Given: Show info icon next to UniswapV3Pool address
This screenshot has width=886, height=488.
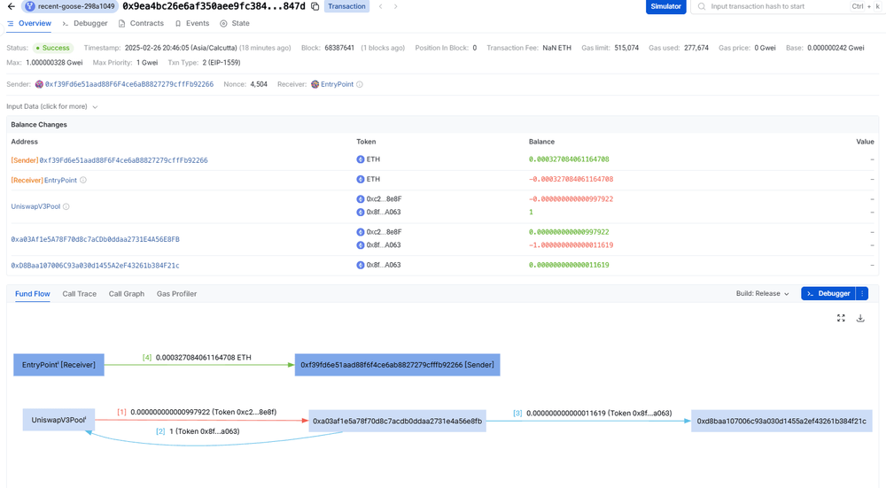Looking at the screenshot, I should [66, 206].
